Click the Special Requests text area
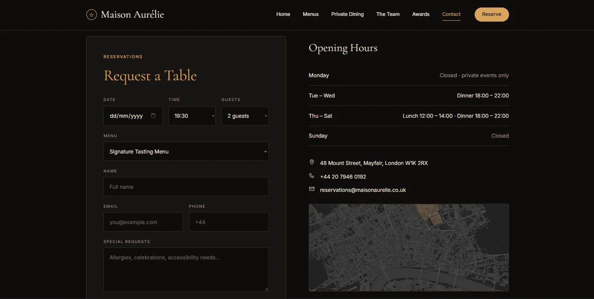Image resolution: width=594 pixels, height=299 pixels. tap(186, 269)
